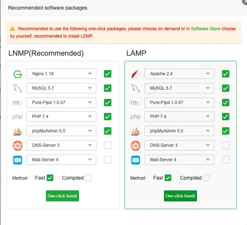Enable Mail-Server 4 in LAMP panel
The width and height of the screenshot is (247, 225).
[x=226, y=160]
